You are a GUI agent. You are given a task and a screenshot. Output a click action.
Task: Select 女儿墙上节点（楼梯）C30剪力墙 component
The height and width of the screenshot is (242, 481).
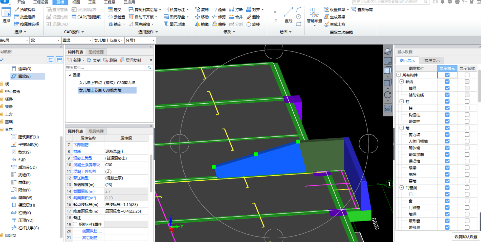[107, 83]
